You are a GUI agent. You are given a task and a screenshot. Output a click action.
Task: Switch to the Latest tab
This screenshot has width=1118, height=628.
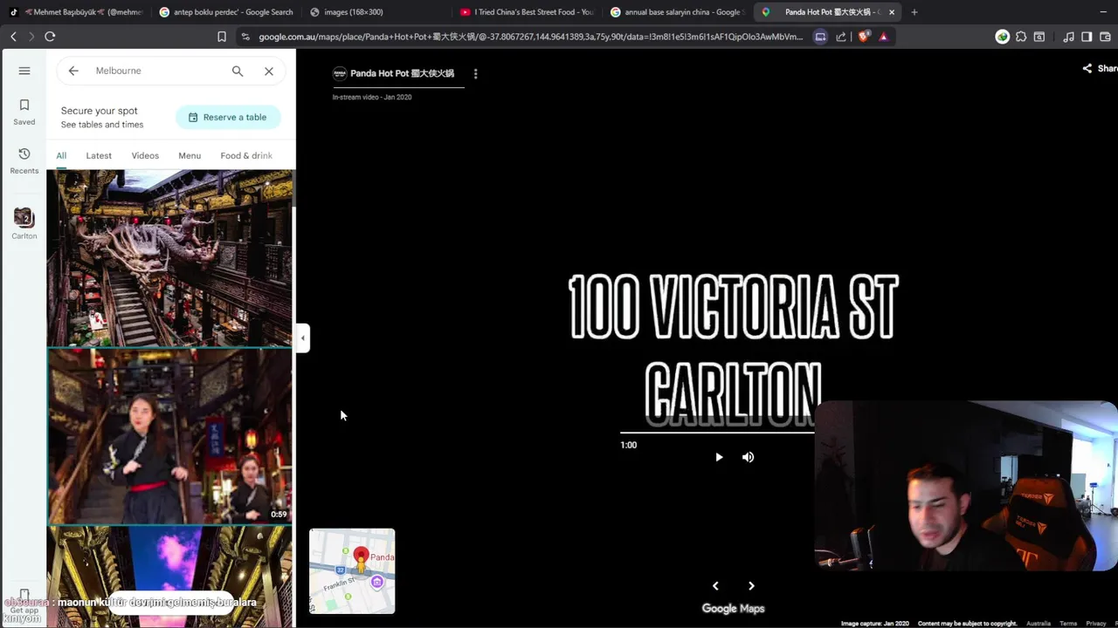(99, 155)
